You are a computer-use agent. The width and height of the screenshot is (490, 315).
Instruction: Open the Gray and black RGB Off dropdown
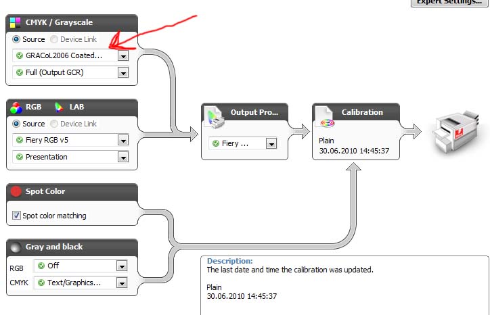pos(122,266)
